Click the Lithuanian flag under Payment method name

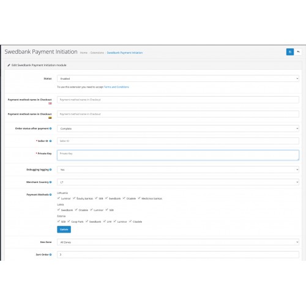click(50, 118)
